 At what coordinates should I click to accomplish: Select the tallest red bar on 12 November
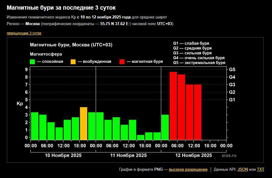click(x=173, y=106)
